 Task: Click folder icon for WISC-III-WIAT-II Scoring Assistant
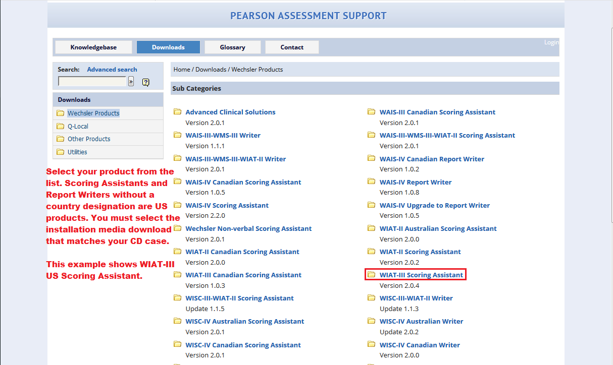pyautogui.click(x=177, y=298)
